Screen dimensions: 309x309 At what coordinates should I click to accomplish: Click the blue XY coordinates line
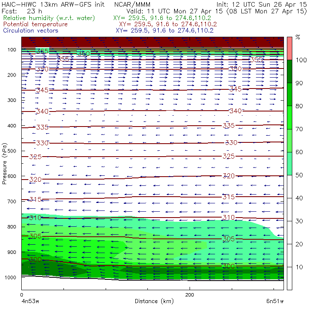tap(165, 30)
